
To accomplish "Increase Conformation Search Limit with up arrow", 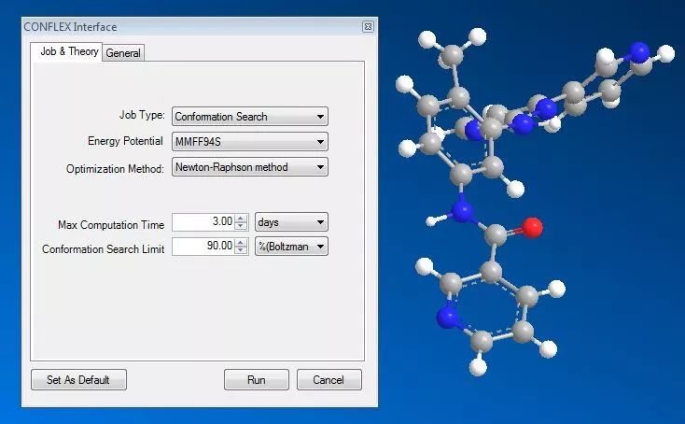I will 241,242.
